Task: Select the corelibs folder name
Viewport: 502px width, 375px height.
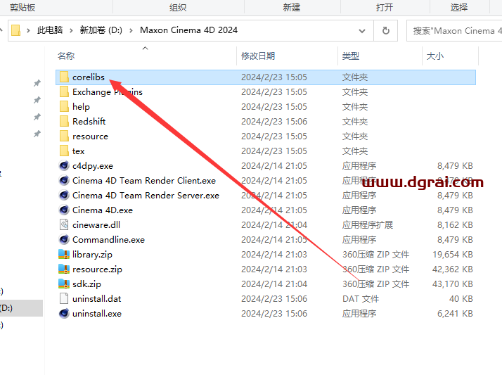Action: click(x=89, y=77)
